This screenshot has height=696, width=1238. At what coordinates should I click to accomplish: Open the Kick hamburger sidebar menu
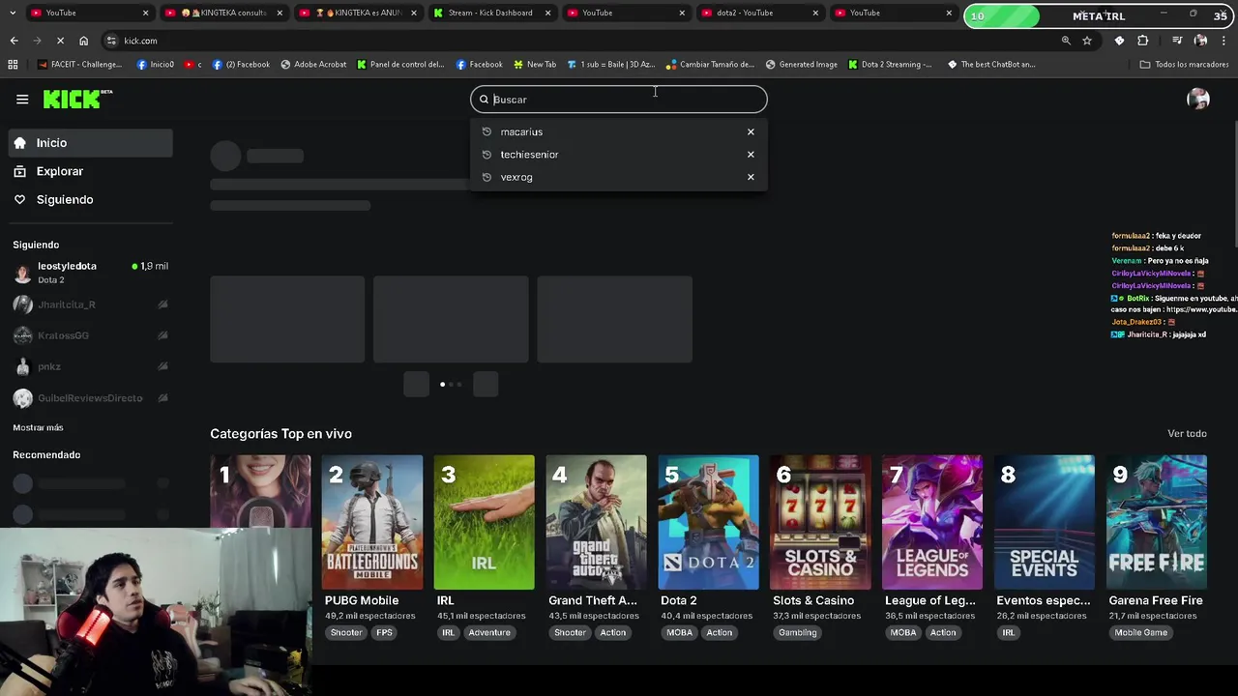pos(22,99)
